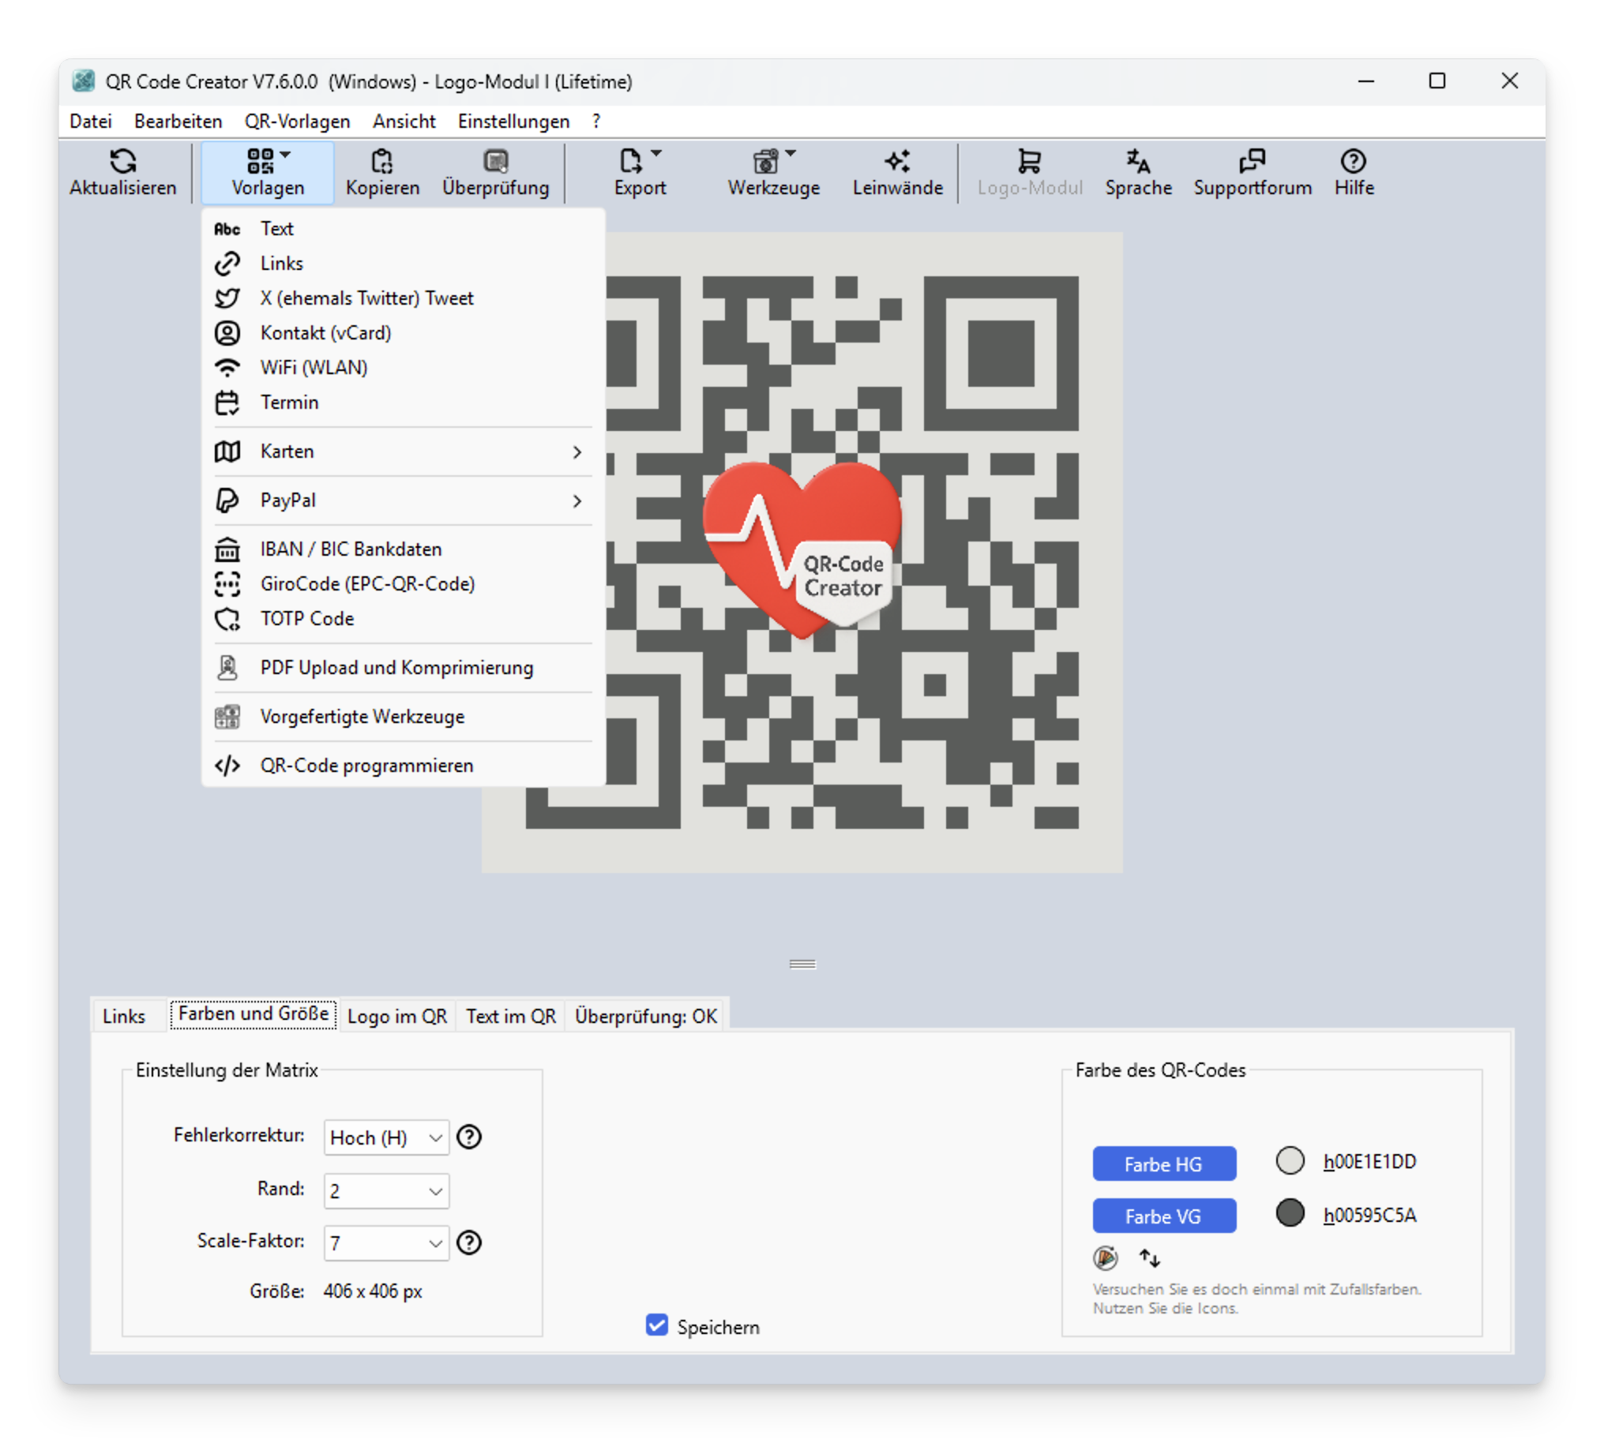Open the Supportforum icon
Viewport: 1604px width, 1443px height.
click(x=1252, y=162)
